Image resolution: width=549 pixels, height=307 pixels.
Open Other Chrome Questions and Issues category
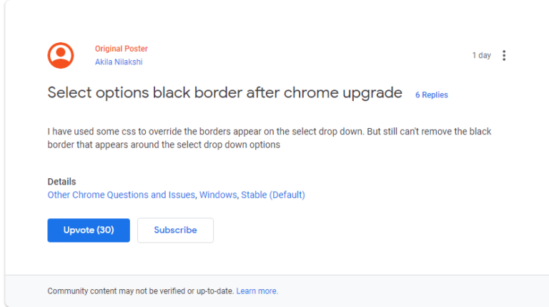[x=121, y=195]
